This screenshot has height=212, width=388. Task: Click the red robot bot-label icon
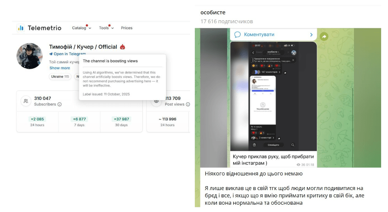pyautogui.click(x=122, y=47)
